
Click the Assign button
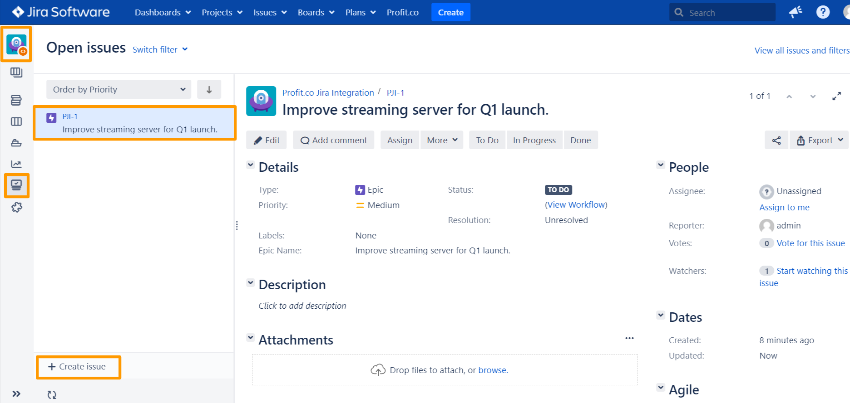pyautogui.click(x=400, y=140)
